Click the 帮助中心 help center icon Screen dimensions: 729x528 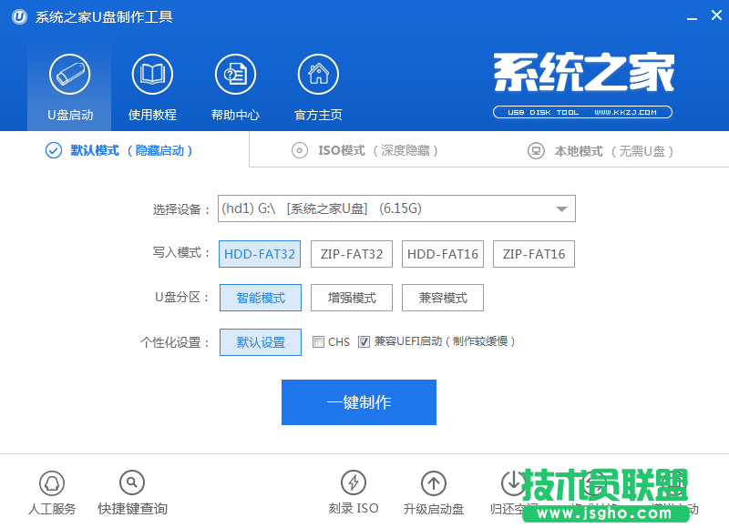234,85
